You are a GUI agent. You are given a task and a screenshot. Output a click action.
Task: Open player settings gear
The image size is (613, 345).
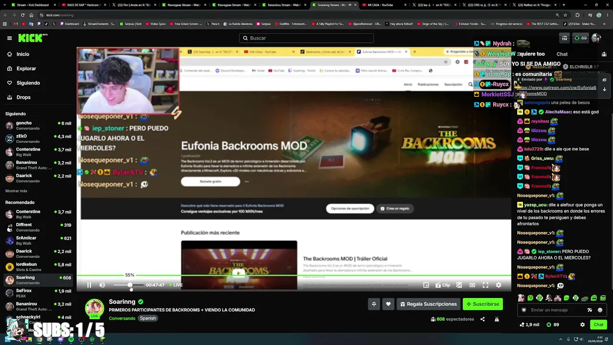click(499, 285)
